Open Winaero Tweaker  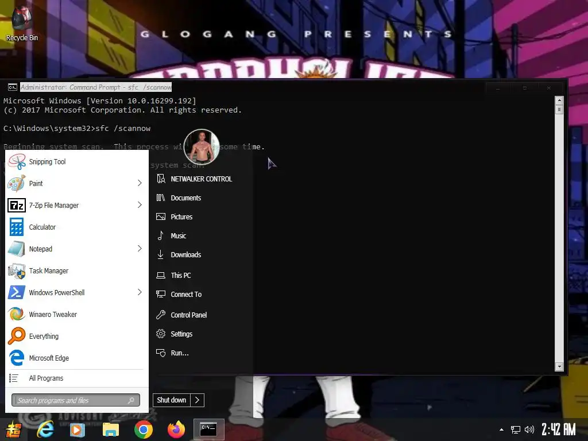click(77, 314)
